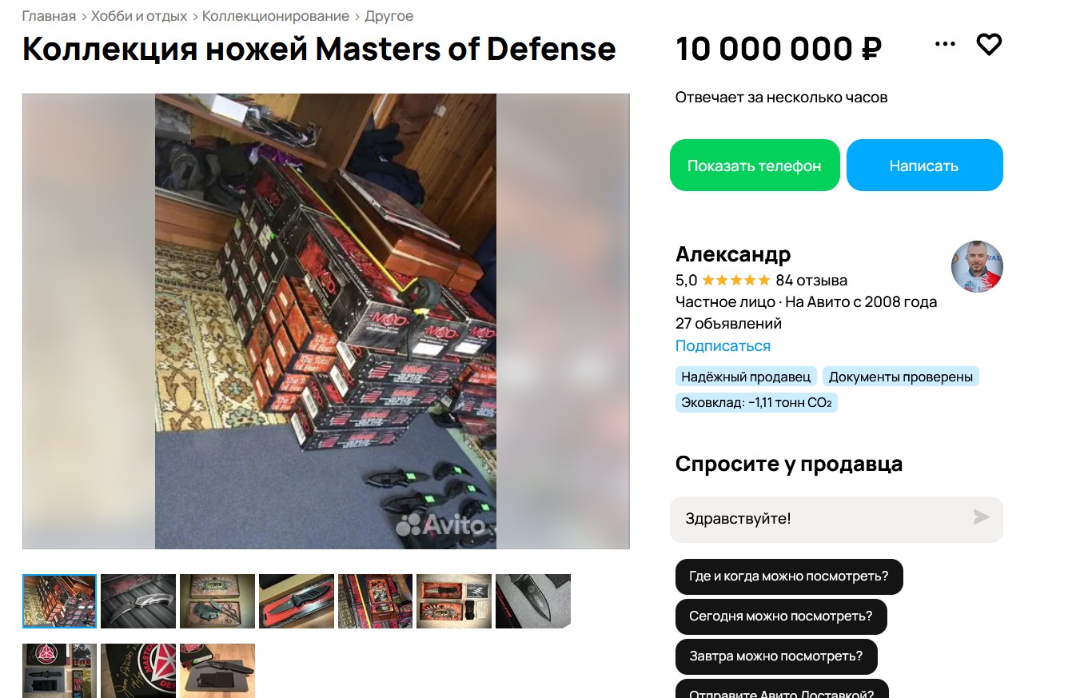Open the three-dots more options menu

945,45
